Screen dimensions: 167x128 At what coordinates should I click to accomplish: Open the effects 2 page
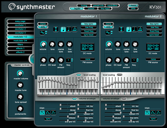click(20, 52)
